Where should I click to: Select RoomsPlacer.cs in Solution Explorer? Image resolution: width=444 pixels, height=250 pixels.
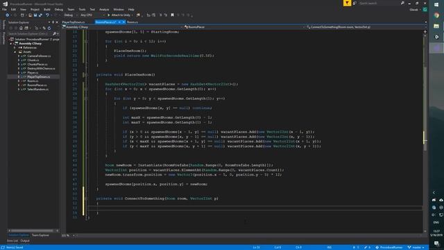pos(37,85)
